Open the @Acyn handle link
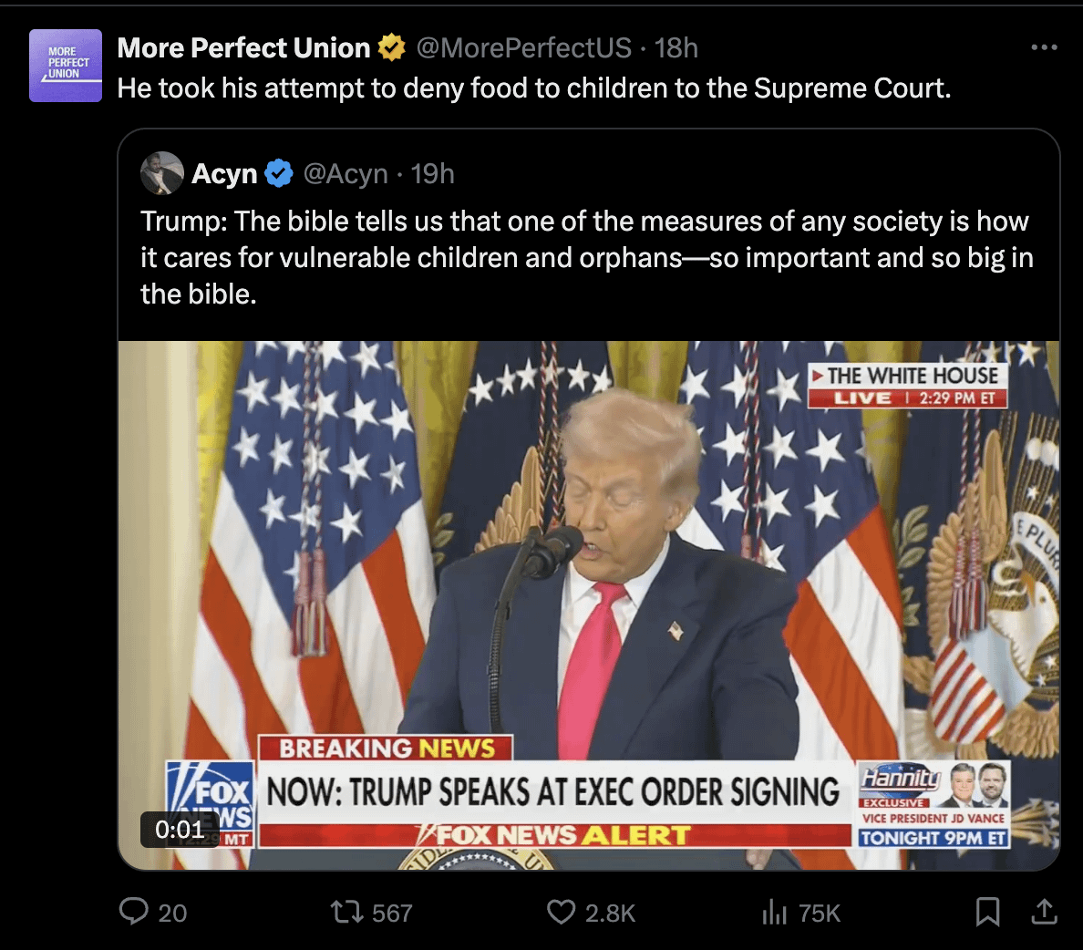Screen dimensions: 1083x950 (x=346, y=173)
